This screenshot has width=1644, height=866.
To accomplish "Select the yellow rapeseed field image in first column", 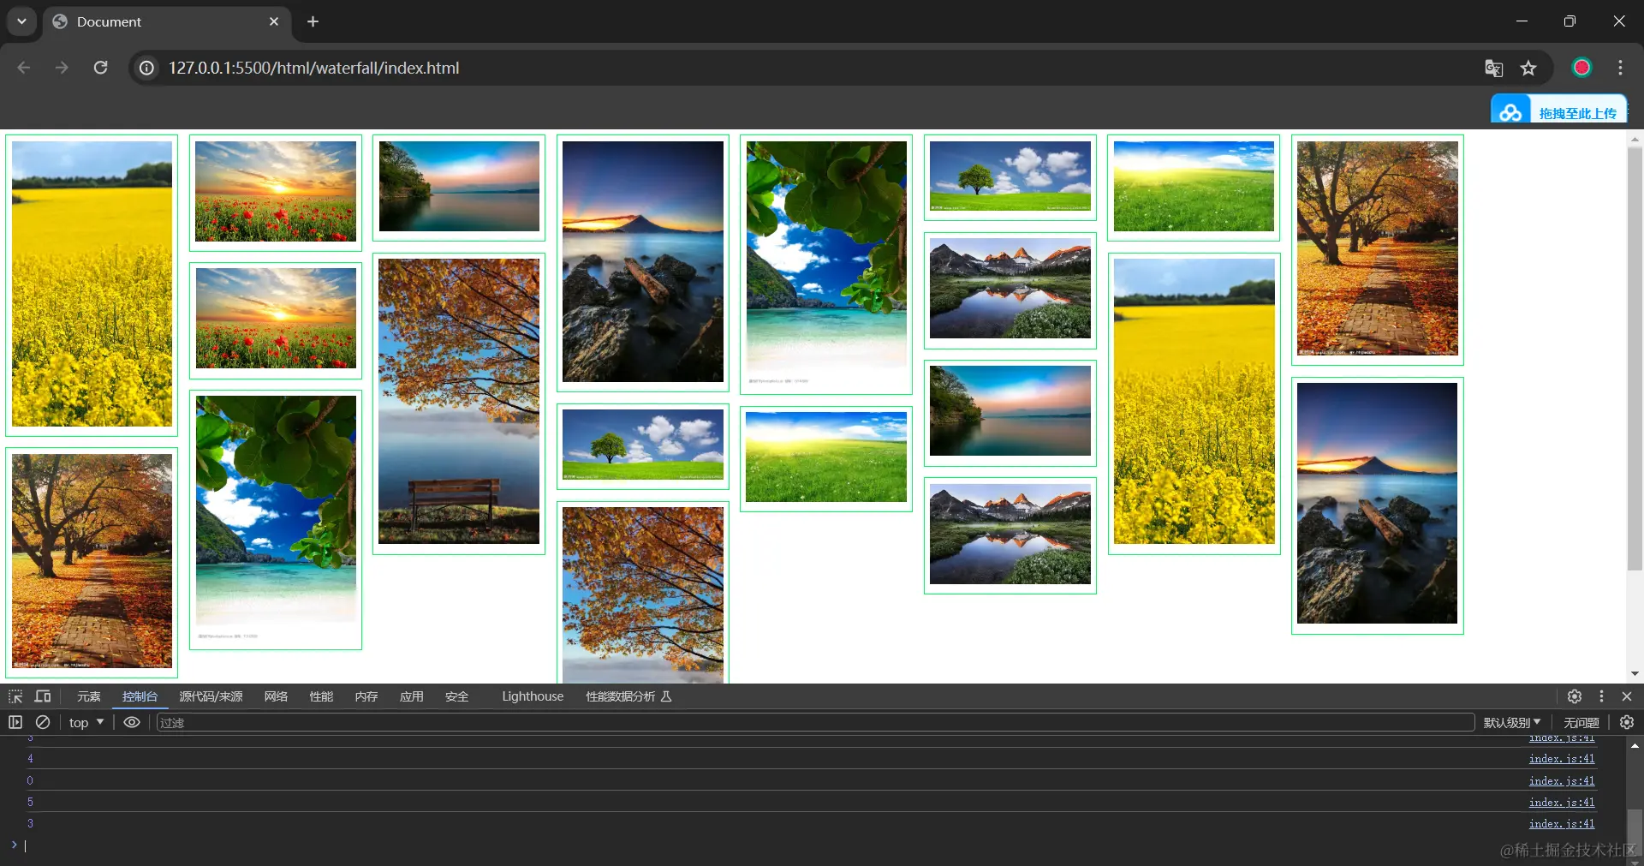I will point(92,285).
